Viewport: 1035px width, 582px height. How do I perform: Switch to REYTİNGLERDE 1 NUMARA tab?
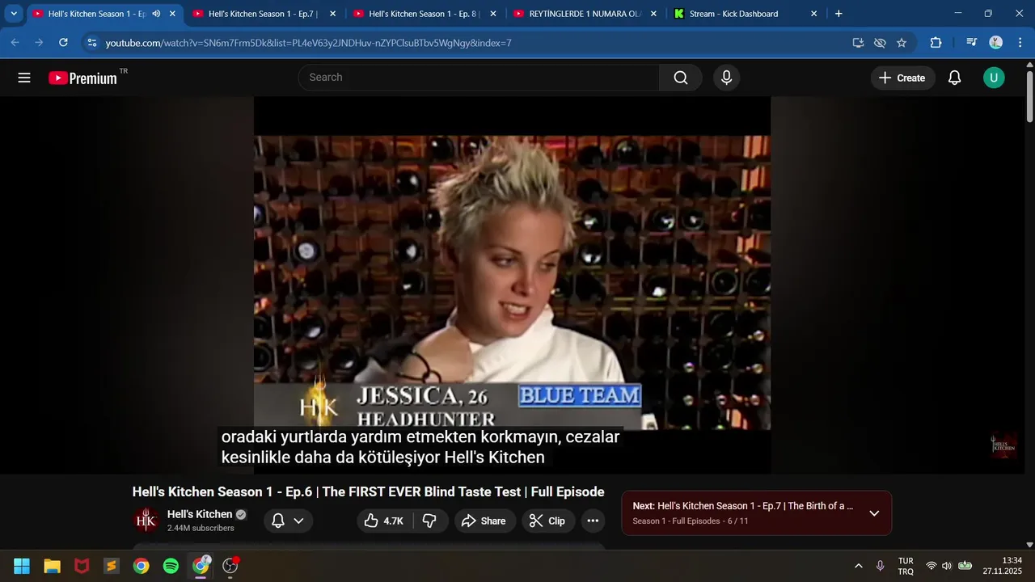[x=585, y=14]
